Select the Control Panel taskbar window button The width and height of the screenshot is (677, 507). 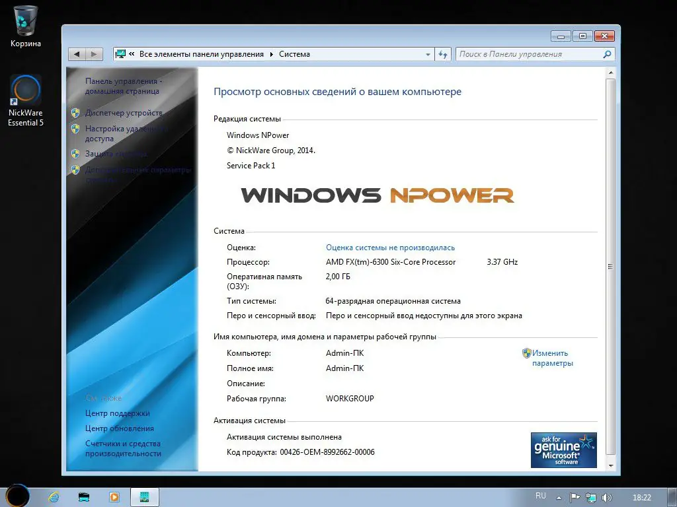pyautogui.click(x=145, y=497)
